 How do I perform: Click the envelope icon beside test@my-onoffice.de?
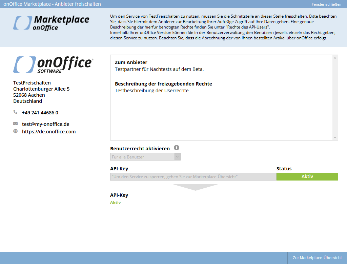pyautogui.click(x=15, y=124)
